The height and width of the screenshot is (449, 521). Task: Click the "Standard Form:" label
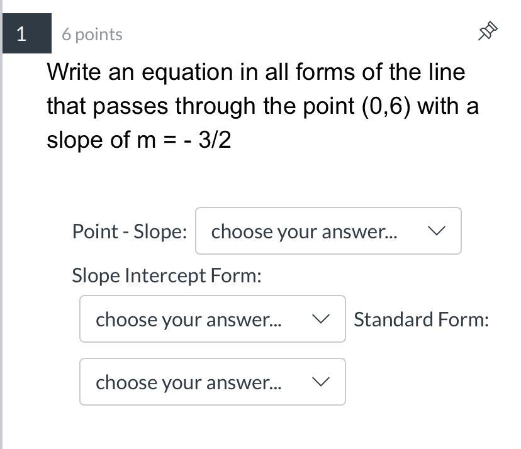pos(421,319)
